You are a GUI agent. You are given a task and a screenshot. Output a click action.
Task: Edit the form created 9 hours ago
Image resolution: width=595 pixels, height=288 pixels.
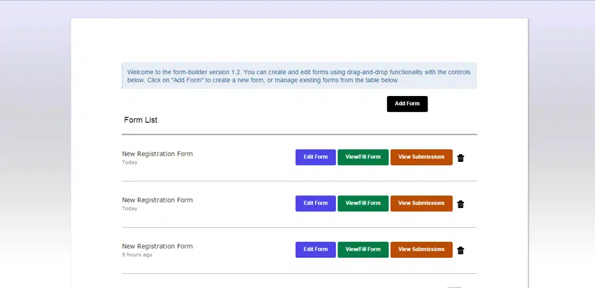315,249
